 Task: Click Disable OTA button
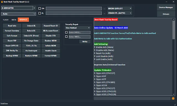(51, 36)
